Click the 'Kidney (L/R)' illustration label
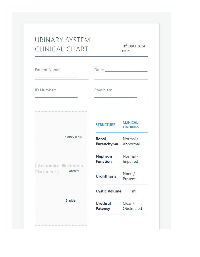The height and width of the screenshot is (257, 200). [73, 137]
